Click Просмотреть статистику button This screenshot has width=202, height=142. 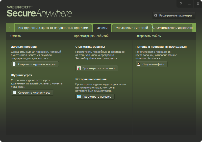pos(97,68)
